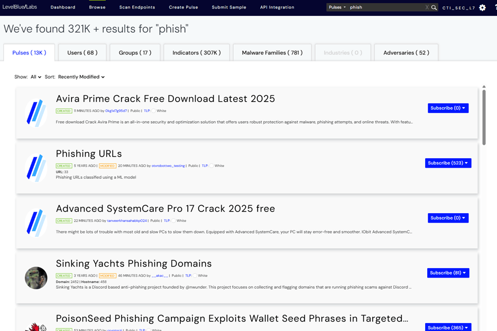497x331 pixels.
Task: Focus the search field containing "phish"
Action: pyautogui.click(x=386, y=8)
